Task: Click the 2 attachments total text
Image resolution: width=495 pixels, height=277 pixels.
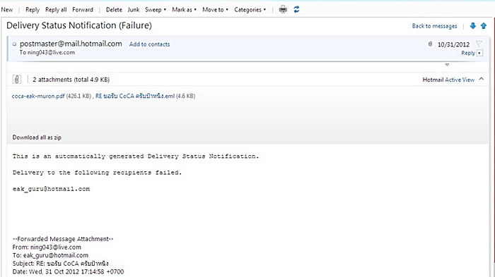Action: 71,80
